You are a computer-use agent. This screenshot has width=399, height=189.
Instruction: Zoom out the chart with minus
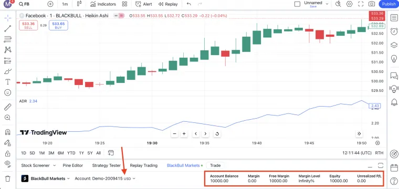coord(174,134)
